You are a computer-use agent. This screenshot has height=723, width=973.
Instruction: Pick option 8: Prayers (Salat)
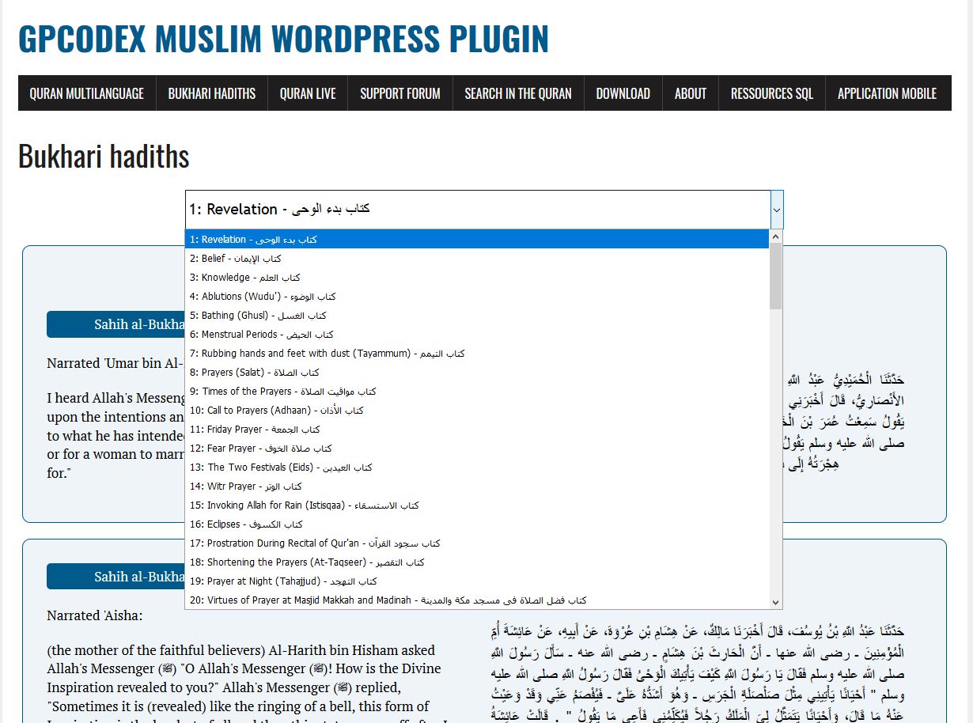click(477, 372)
